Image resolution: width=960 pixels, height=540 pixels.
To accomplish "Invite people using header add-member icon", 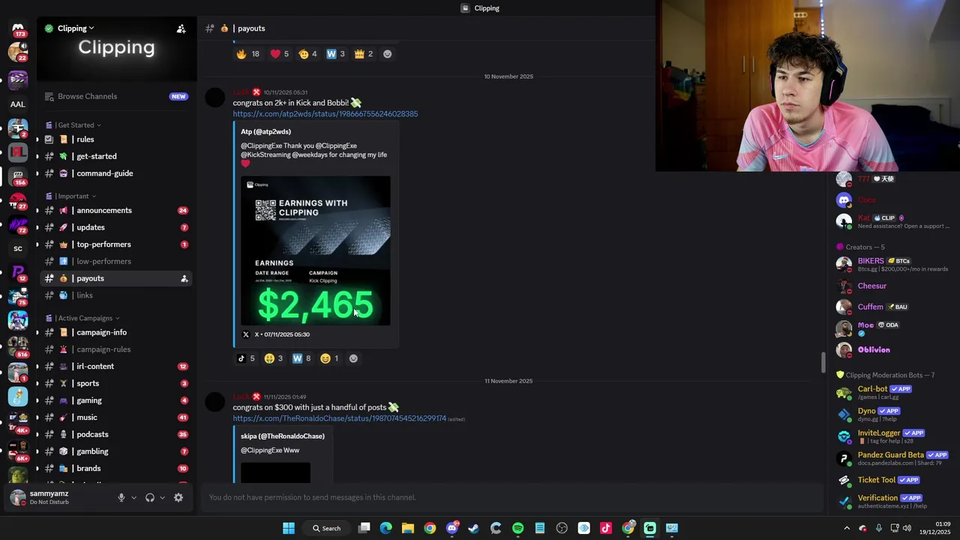I will click(181, 28).
